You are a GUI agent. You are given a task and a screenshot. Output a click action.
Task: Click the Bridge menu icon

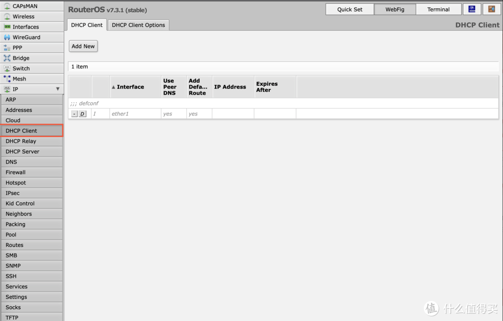point(7,58)
